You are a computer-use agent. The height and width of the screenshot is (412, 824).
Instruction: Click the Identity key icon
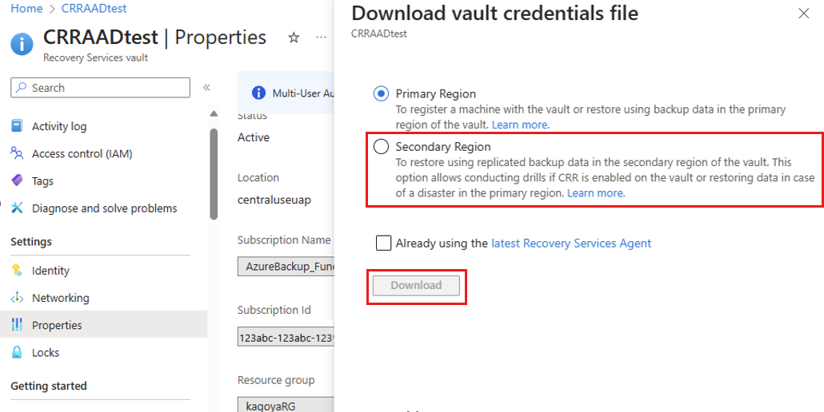[x=17, y=271]
